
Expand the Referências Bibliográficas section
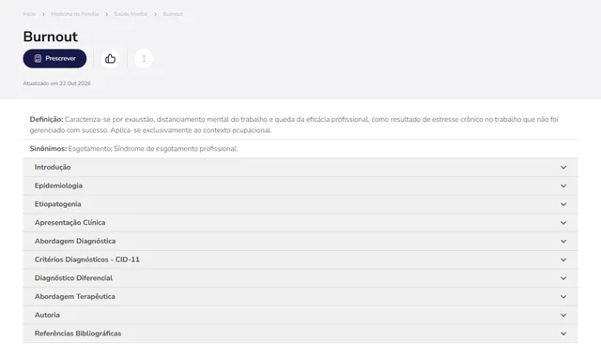tap(300, 334)
